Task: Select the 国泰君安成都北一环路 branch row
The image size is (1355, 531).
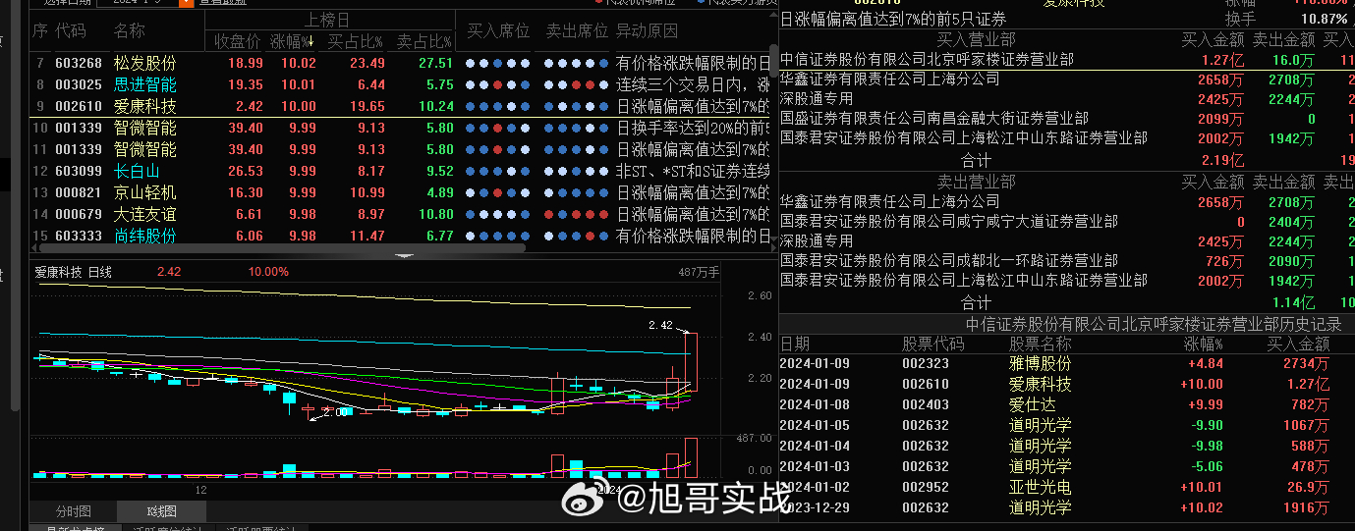Action: pos(1067,261)
